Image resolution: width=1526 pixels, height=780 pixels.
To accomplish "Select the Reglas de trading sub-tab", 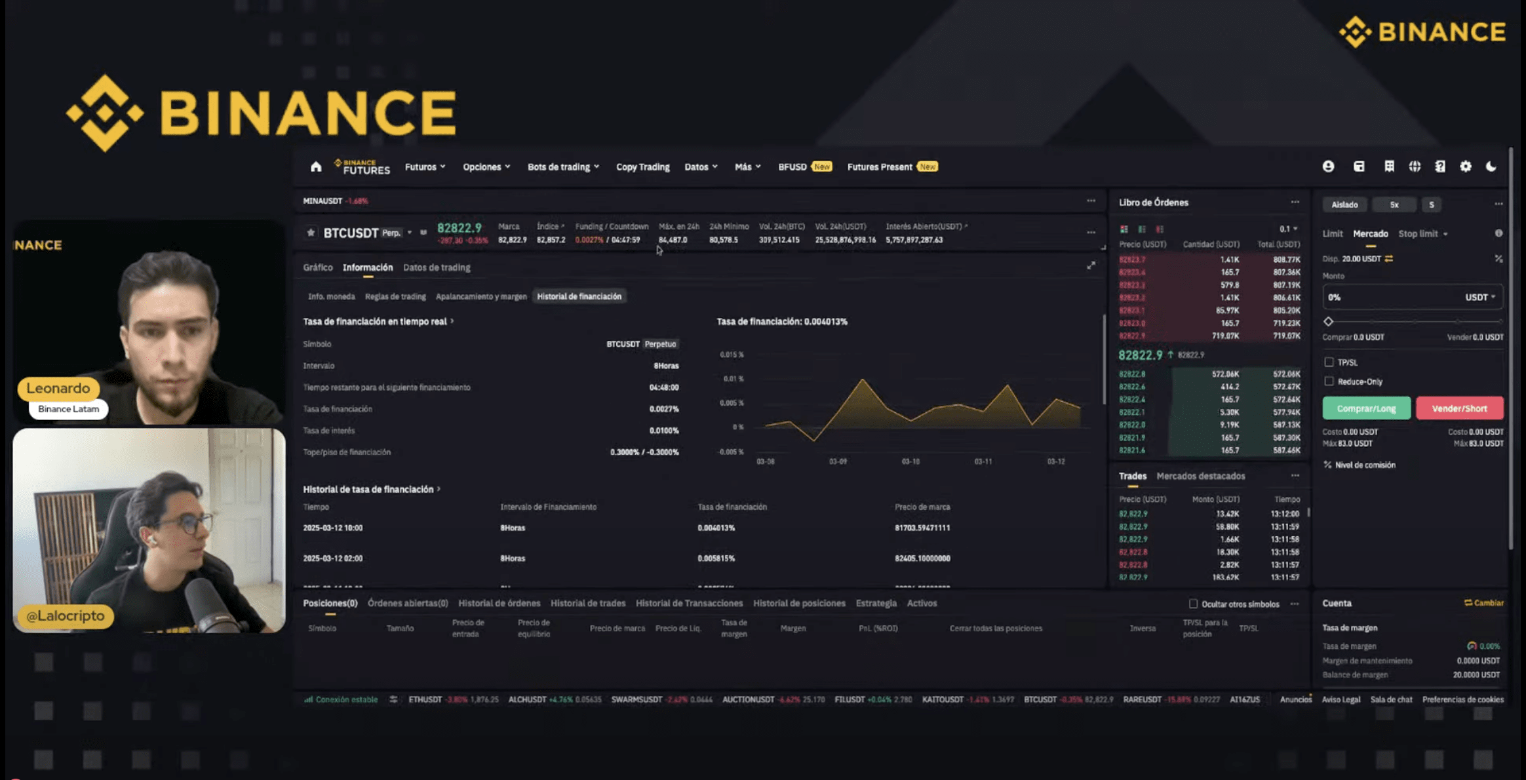I will point(395,296).
